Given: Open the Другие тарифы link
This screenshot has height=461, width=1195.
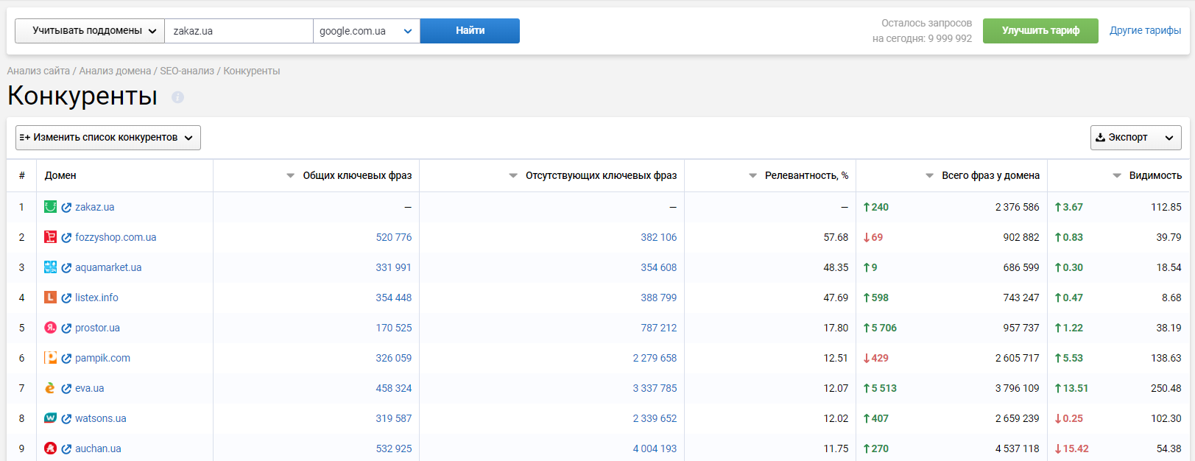Looking at the screenshot, I should coord(1145,31).
